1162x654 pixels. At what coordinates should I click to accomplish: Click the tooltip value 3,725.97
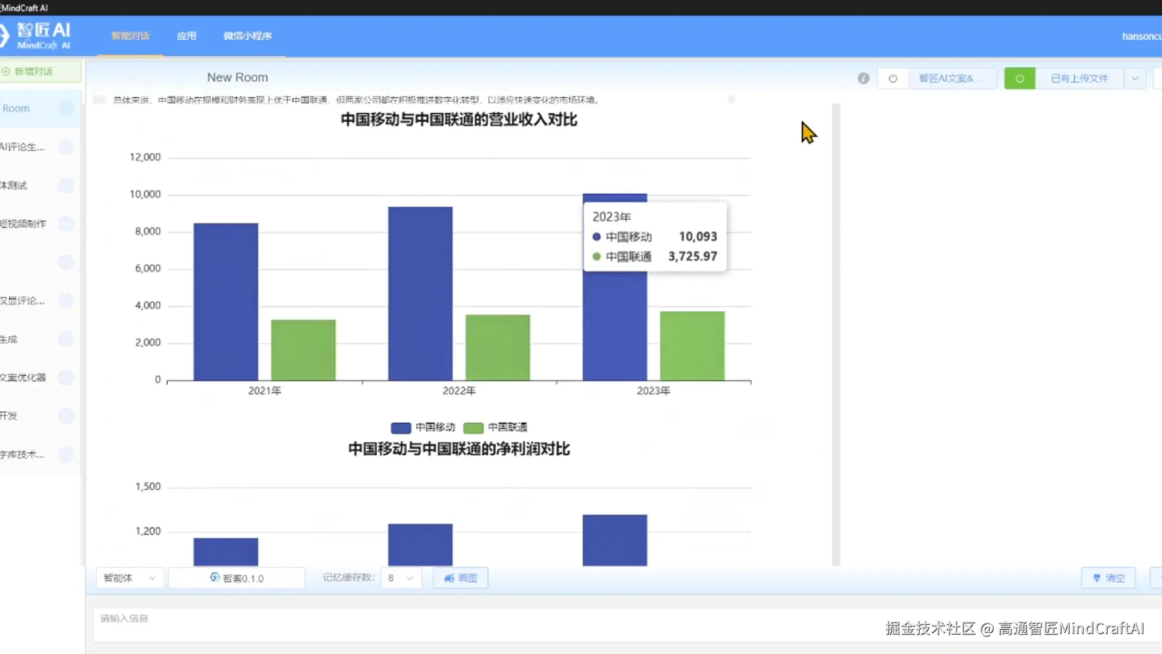[x=693, y=257]
